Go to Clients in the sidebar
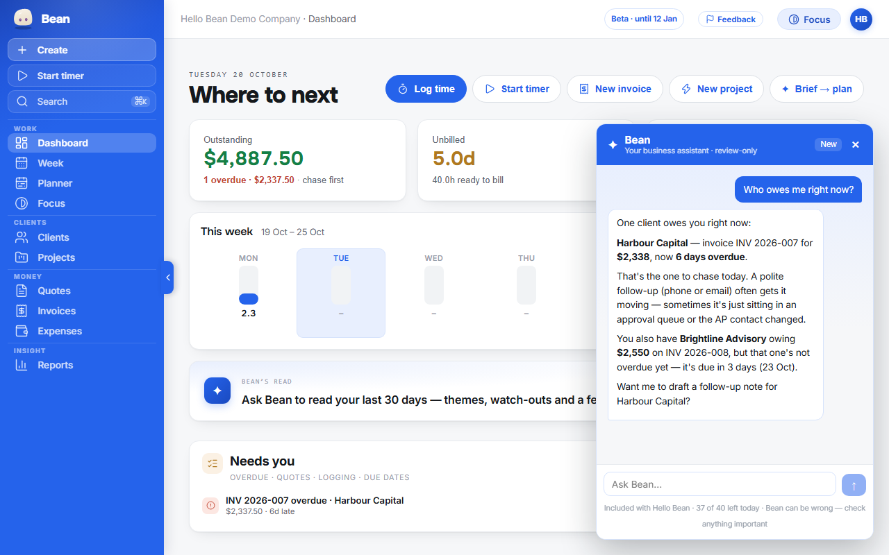889x555 pixels. click(82, 237)
